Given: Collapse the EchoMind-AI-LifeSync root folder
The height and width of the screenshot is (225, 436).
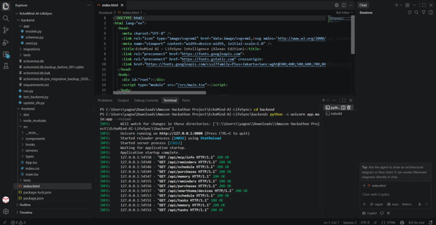Looking at the screenshot, I should [36, 14].
